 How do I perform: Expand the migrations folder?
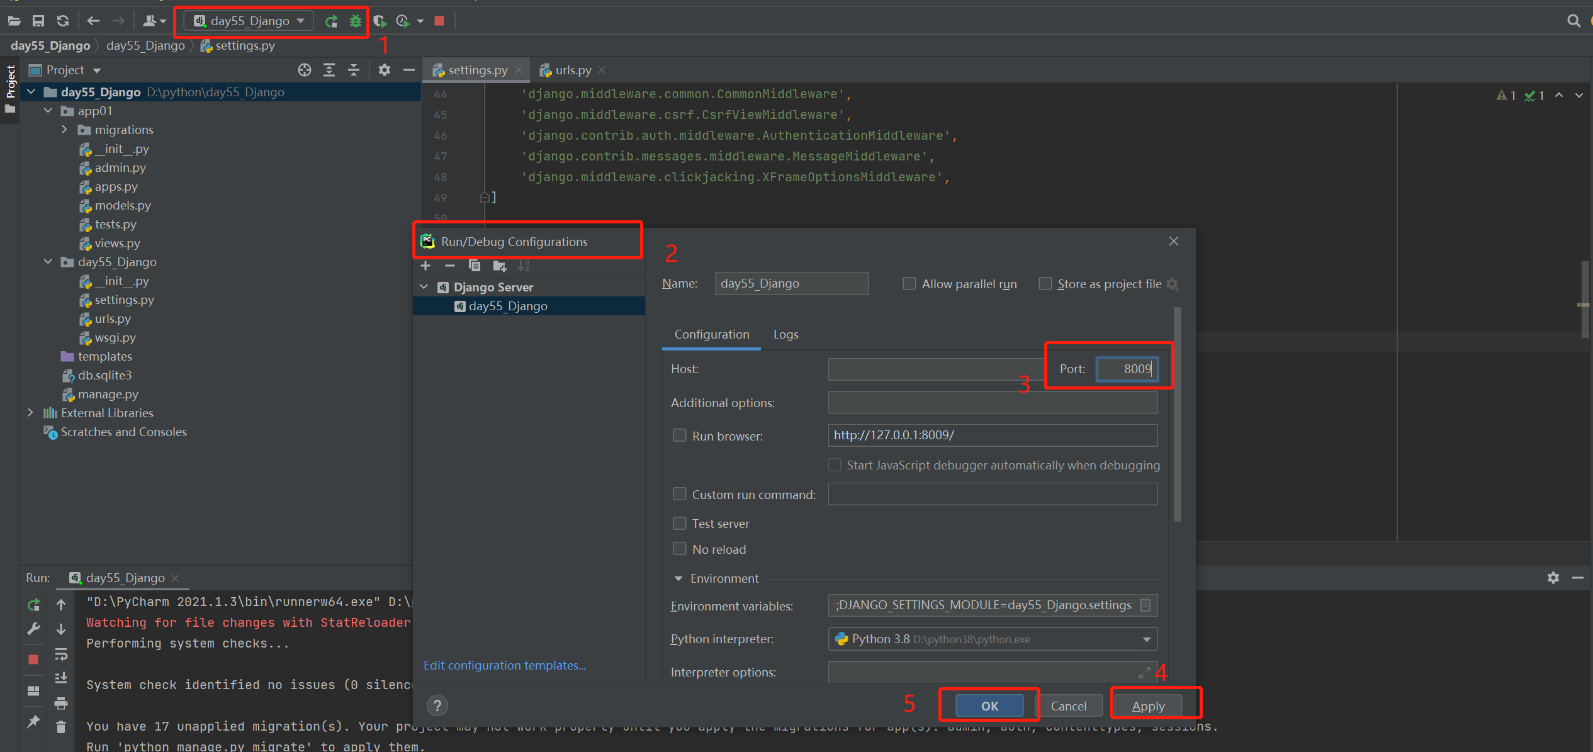[65, 130]
